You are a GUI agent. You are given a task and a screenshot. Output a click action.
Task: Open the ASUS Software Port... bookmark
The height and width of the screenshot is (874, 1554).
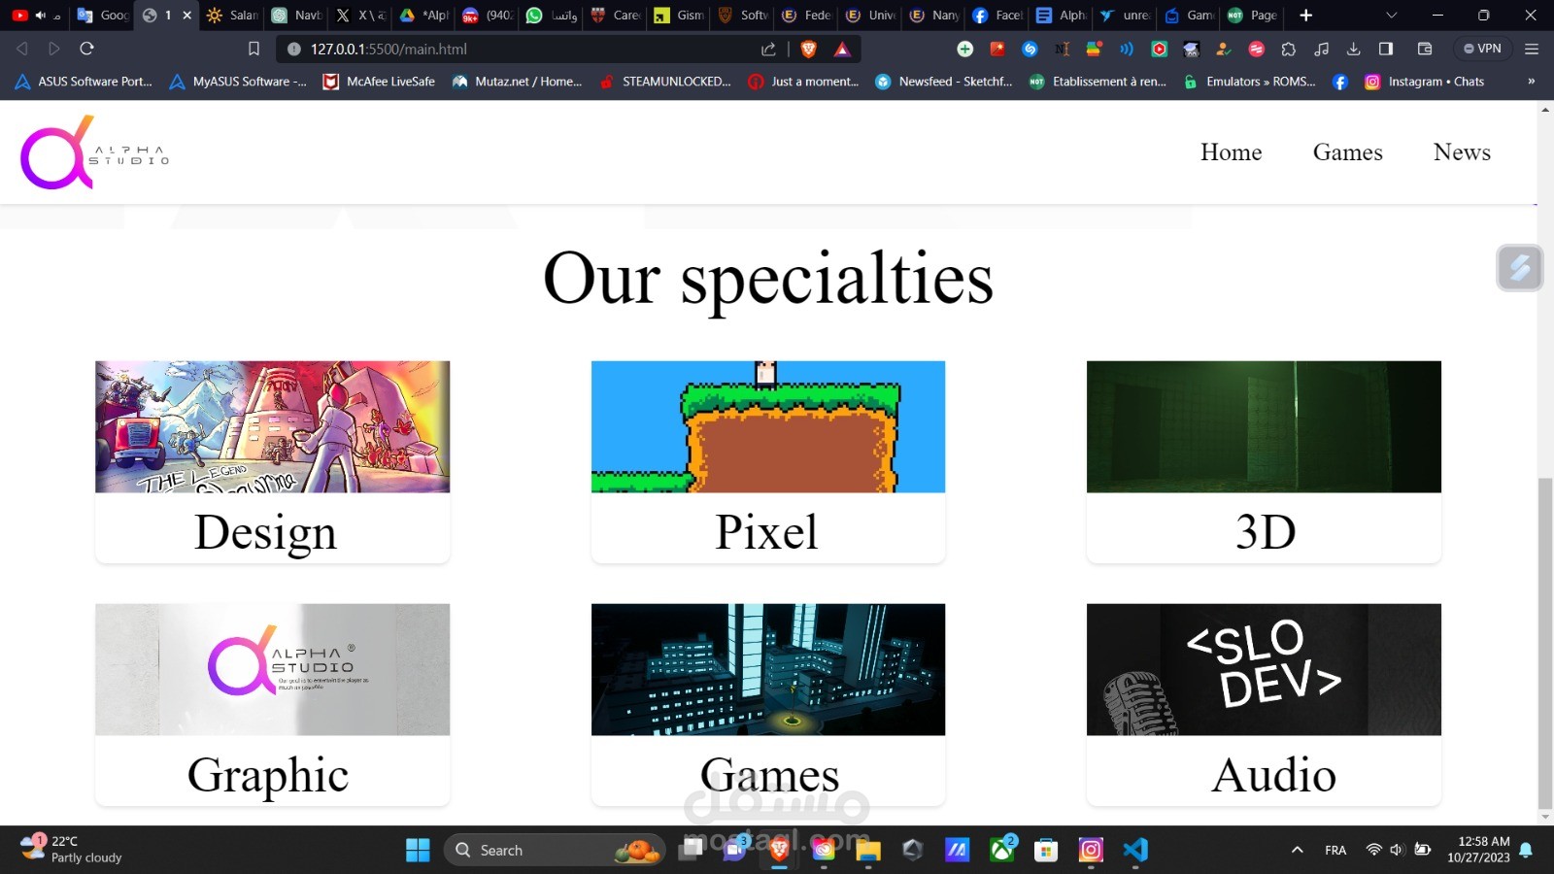84,82
